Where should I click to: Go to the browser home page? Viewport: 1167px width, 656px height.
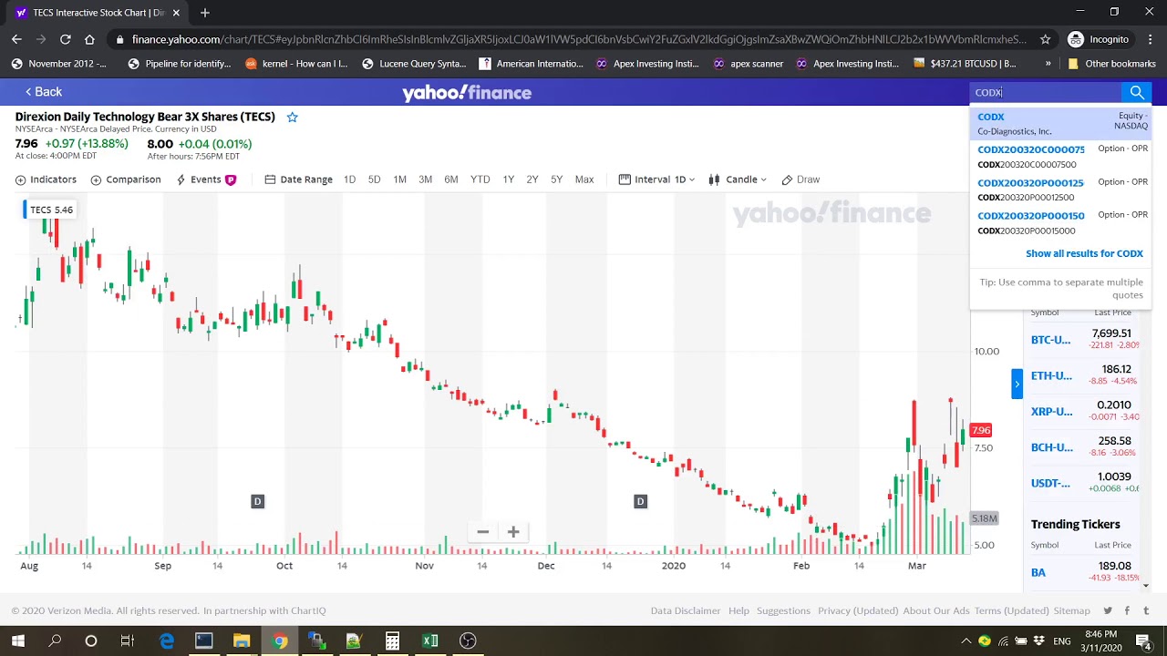(x=89, y=39)
